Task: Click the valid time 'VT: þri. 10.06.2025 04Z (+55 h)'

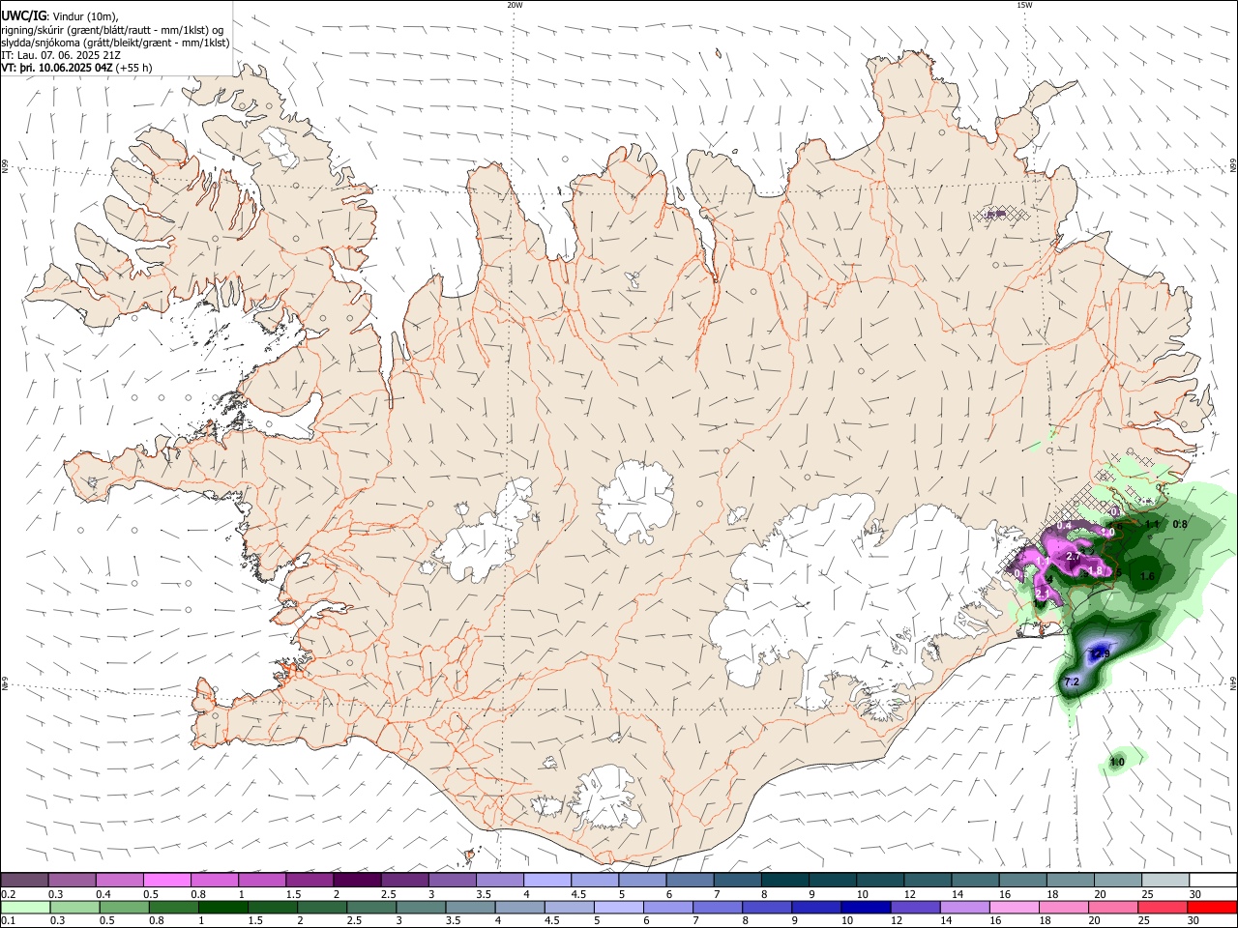Action: (x=76, y=69)
